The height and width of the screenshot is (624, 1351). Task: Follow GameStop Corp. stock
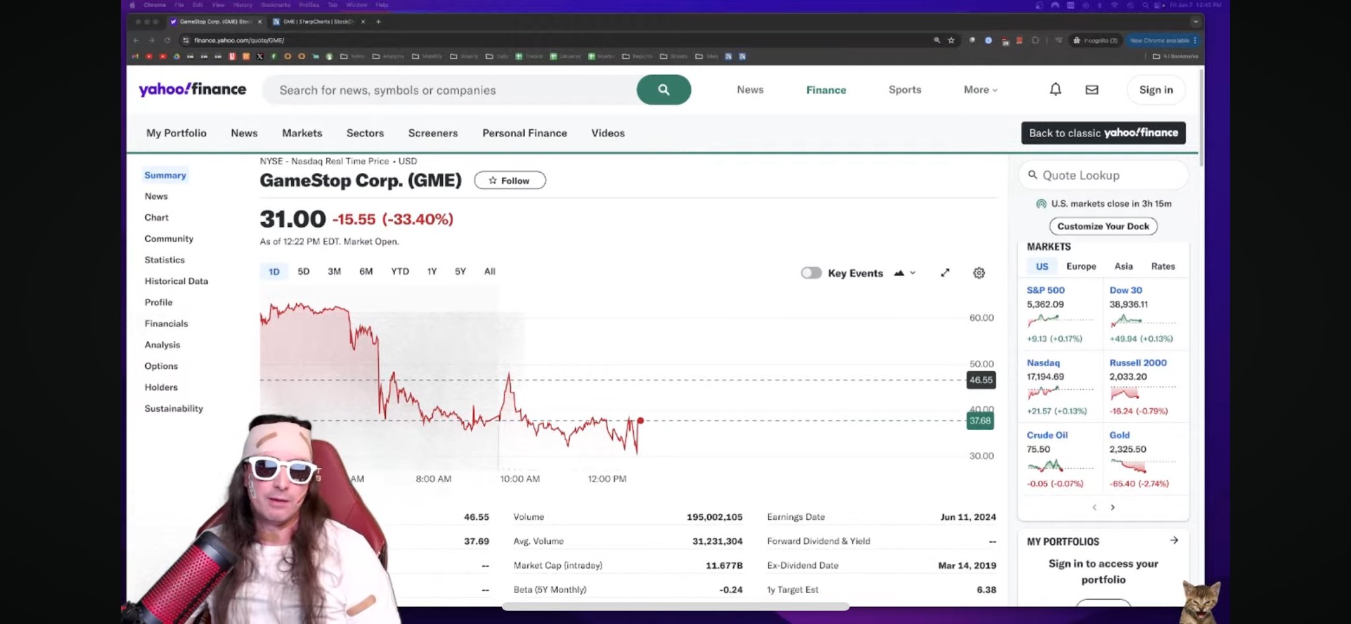(509, 181)
